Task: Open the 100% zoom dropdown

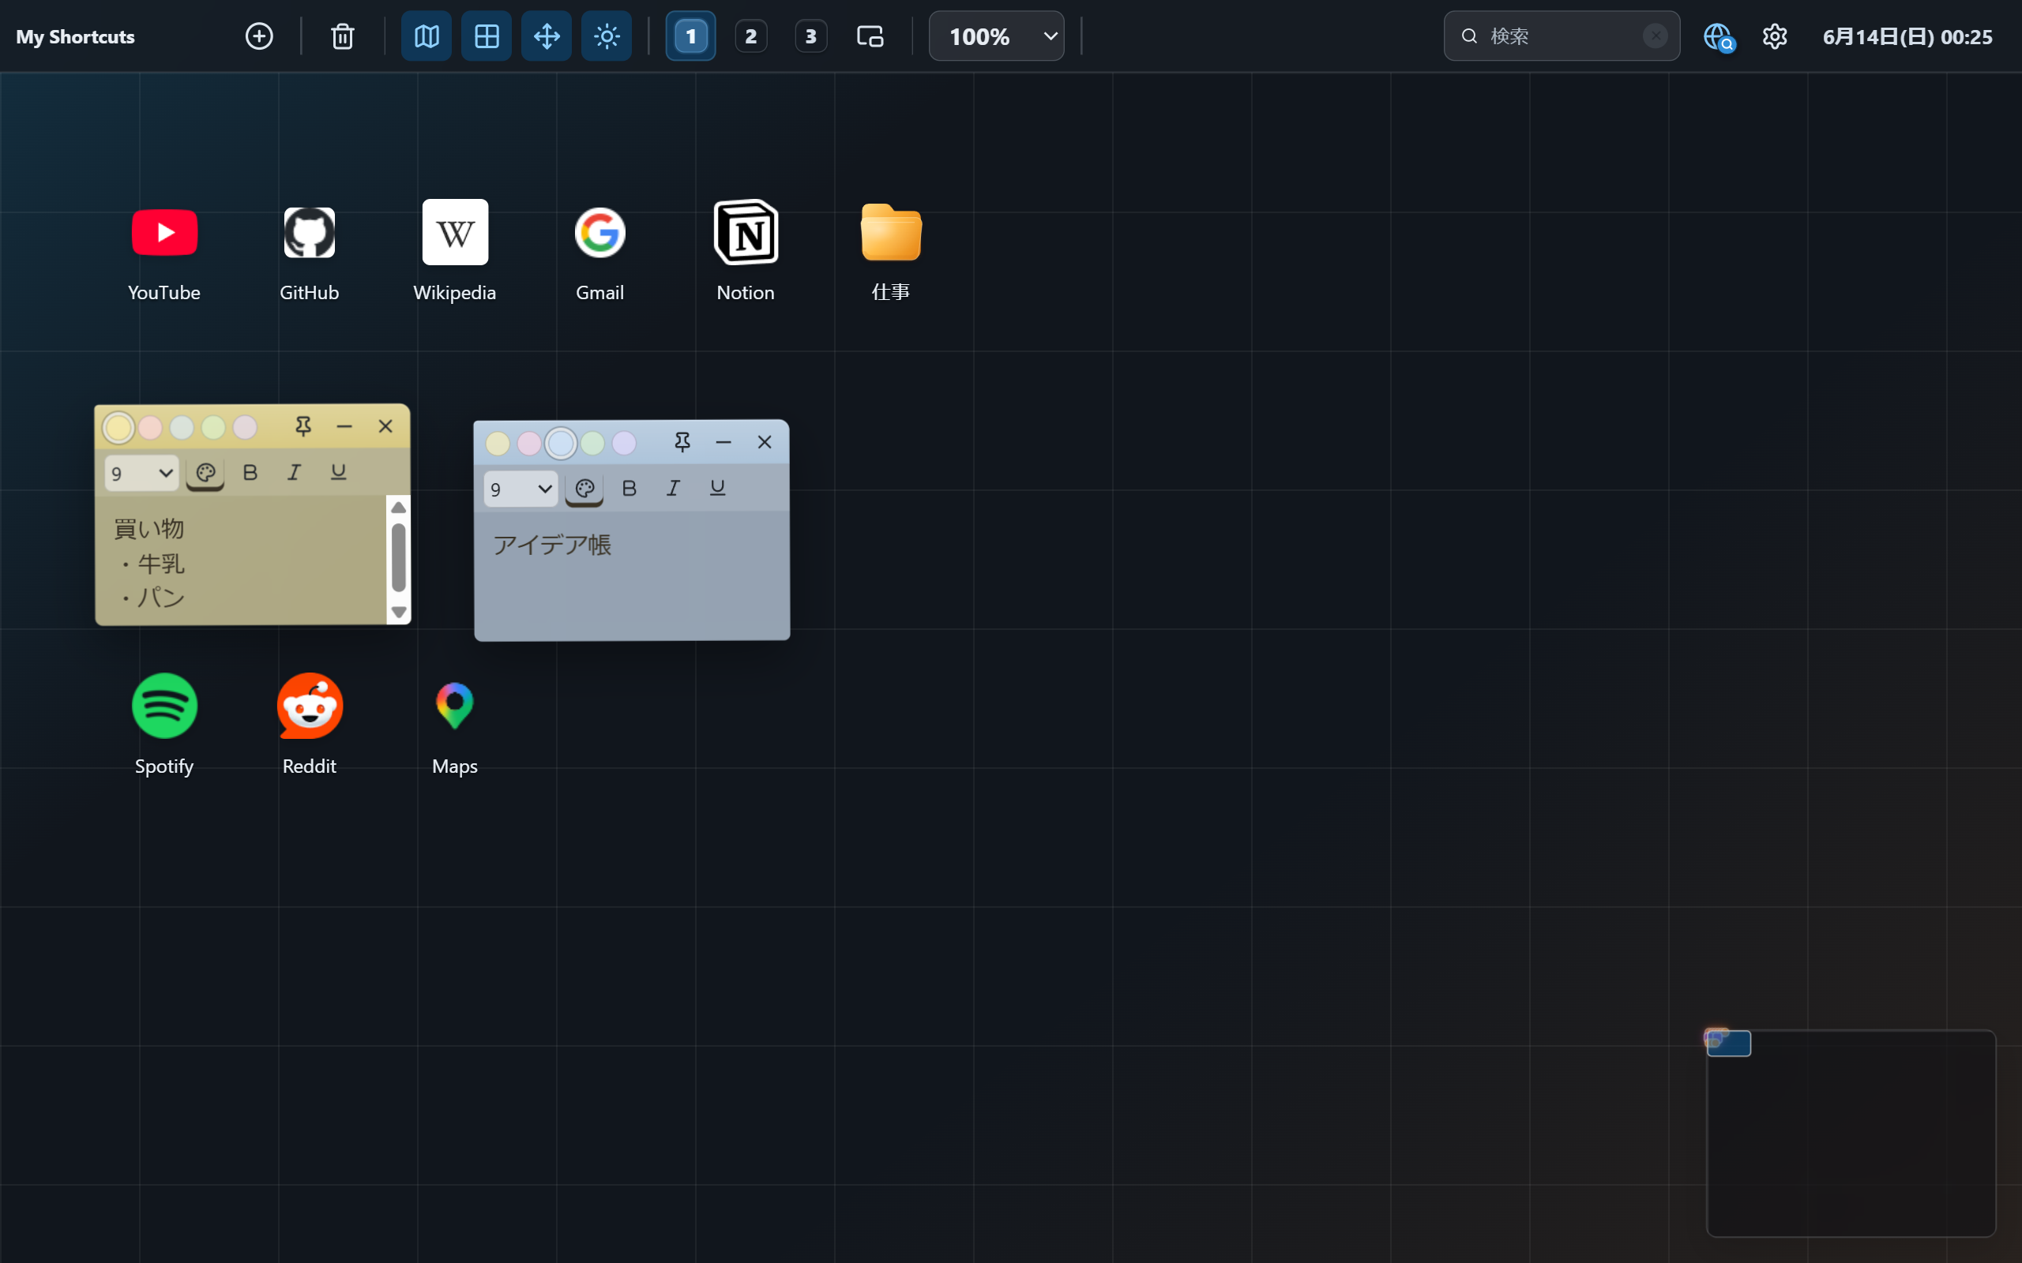Action: (x=996, y=36)
